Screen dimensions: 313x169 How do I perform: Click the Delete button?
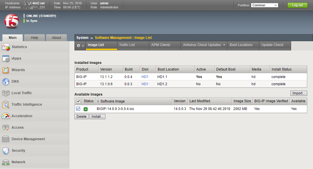(x=81, y=116)
